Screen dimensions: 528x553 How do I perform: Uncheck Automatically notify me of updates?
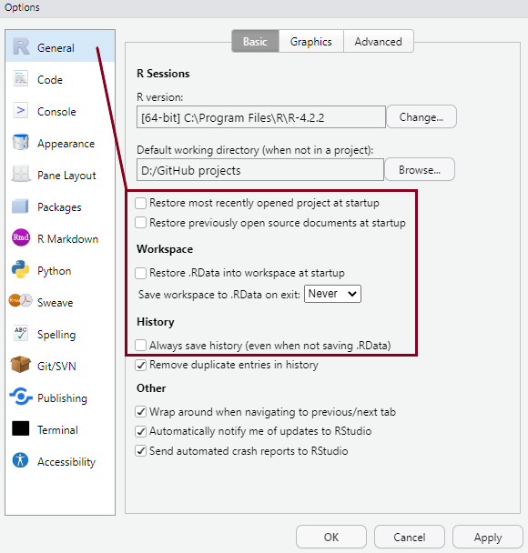[x=141, y=431]
